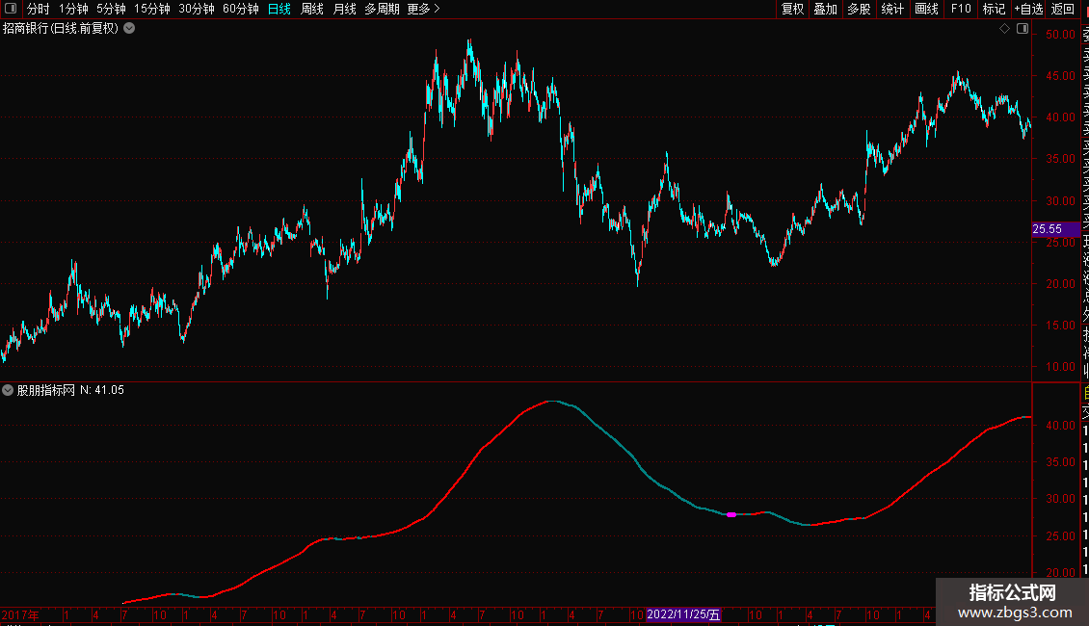Click the 叠加 overlay button

click(x=826, y=9)
